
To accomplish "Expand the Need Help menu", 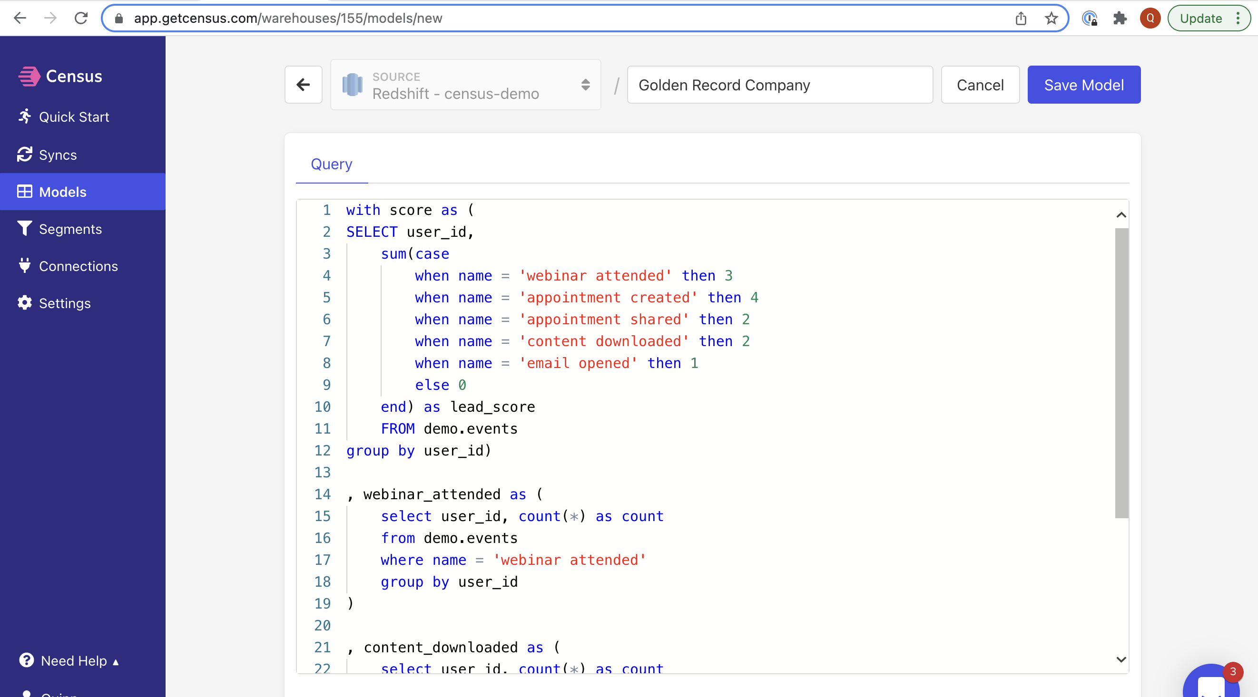I will (x=73, y=661).
